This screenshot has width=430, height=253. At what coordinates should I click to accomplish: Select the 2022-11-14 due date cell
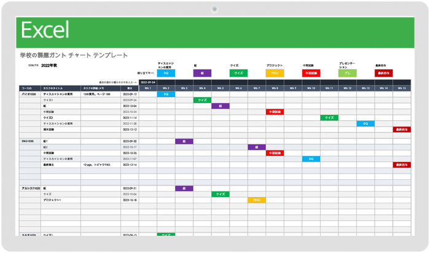pyautogui.click(x=130, y=118)
